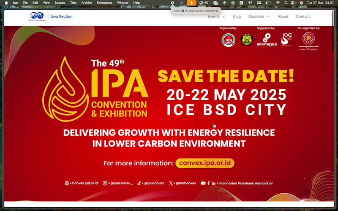Screen dimensions: 338x211
Task: Open Siri from the menu bar
Action: click(x=301, y=3)
